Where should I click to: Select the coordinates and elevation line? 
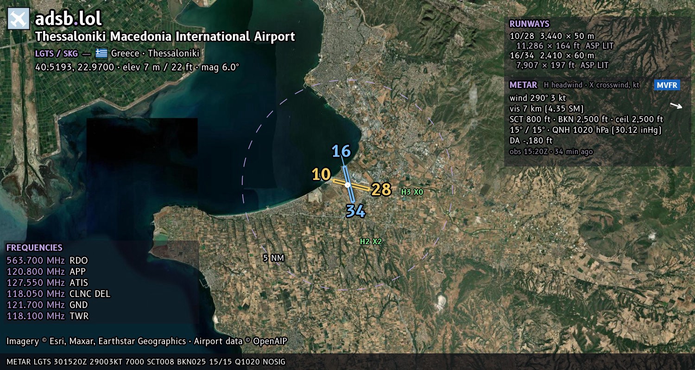click(137, 67)
